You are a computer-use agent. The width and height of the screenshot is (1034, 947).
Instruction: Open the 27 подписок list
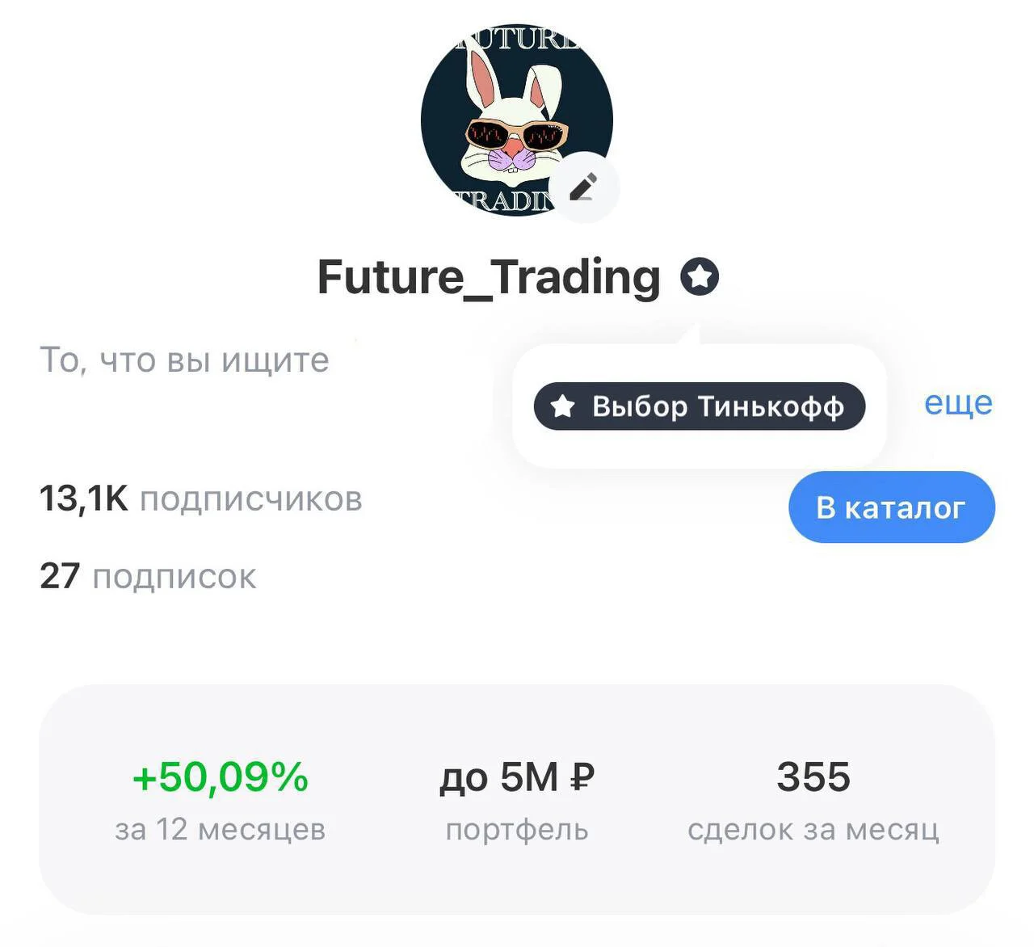[148, 576]
